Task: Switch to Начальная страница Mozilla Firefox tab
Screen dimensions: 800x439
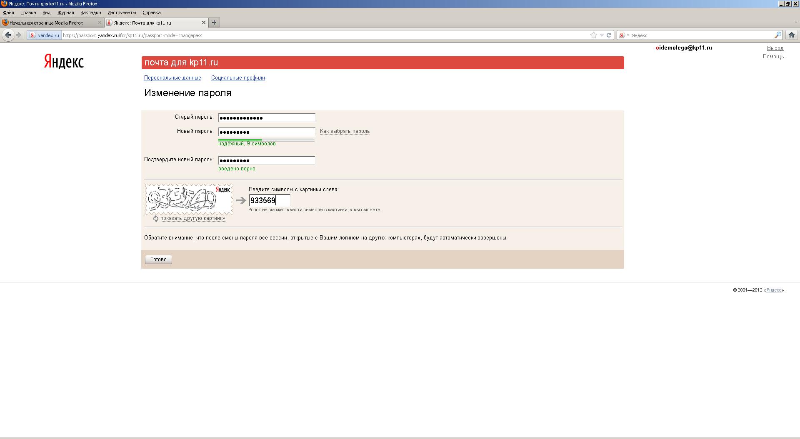Action: click(52, 22)
